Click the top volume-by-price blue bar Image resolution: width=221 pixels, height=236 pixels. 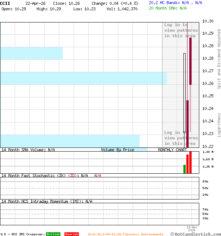point(31,53)
